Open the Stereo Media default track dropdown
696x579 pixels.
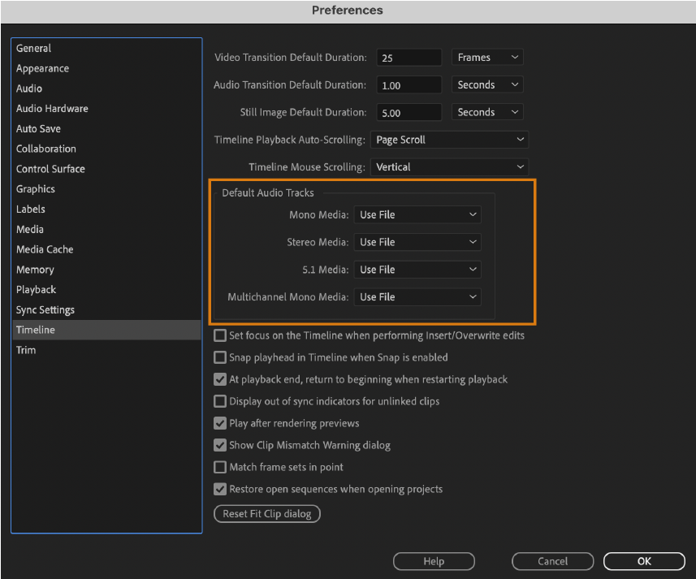coord(417,241)
